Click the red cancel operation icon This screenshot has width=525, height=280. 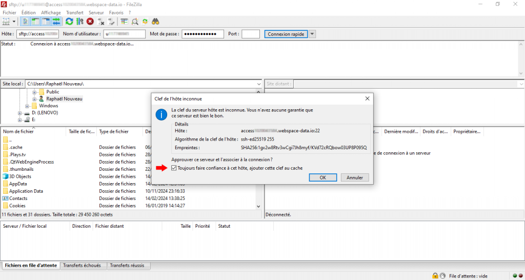(x=90, y=22)
